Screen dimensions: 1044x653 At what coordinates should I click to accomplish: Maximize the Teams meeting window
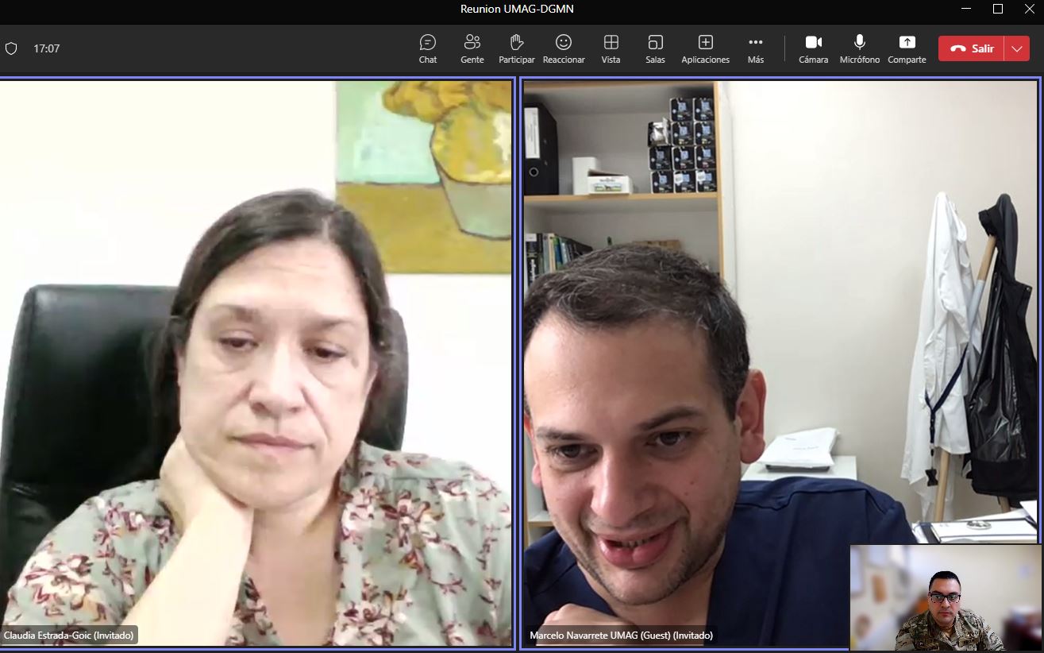click(998, 9)
